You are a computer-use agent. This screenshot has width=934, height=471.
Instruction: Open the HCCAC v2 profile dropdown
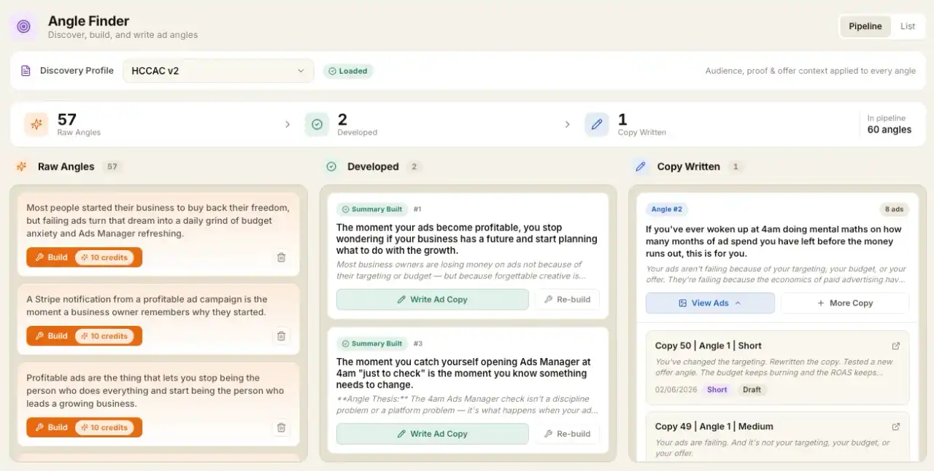(218, 71)
